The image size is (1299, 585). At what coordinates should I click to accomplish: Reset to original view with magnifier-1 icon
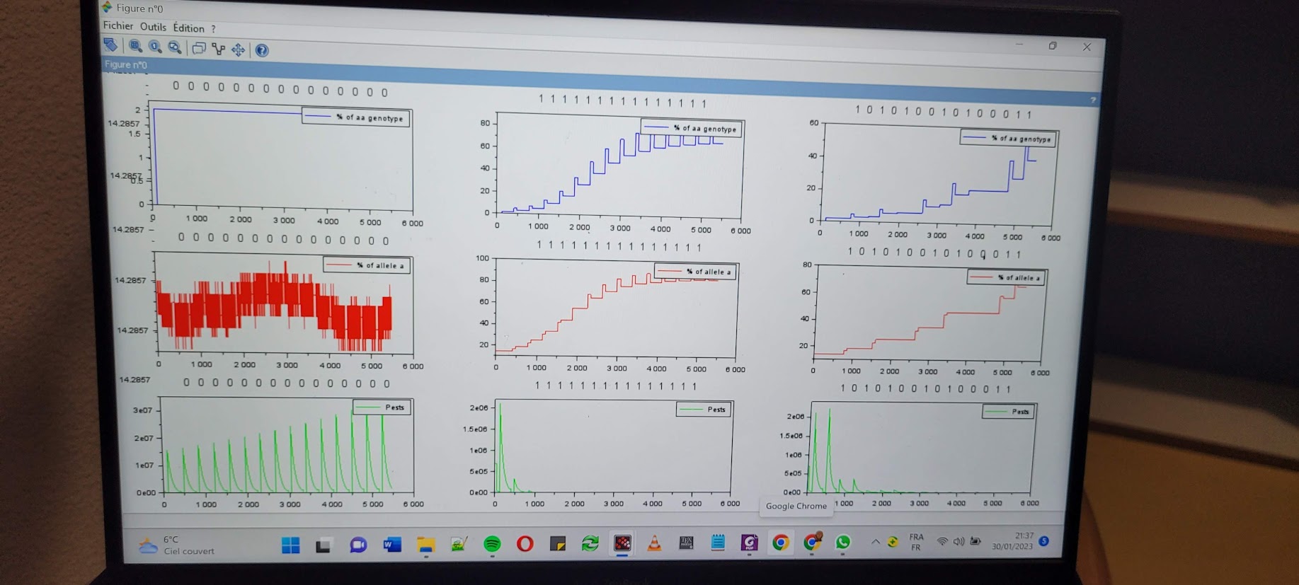point(155,47)
